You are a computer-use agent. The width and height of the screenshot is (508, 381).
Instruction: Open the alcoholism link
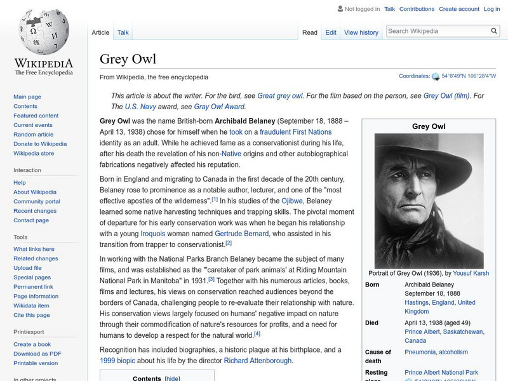[x=453, y=352]
